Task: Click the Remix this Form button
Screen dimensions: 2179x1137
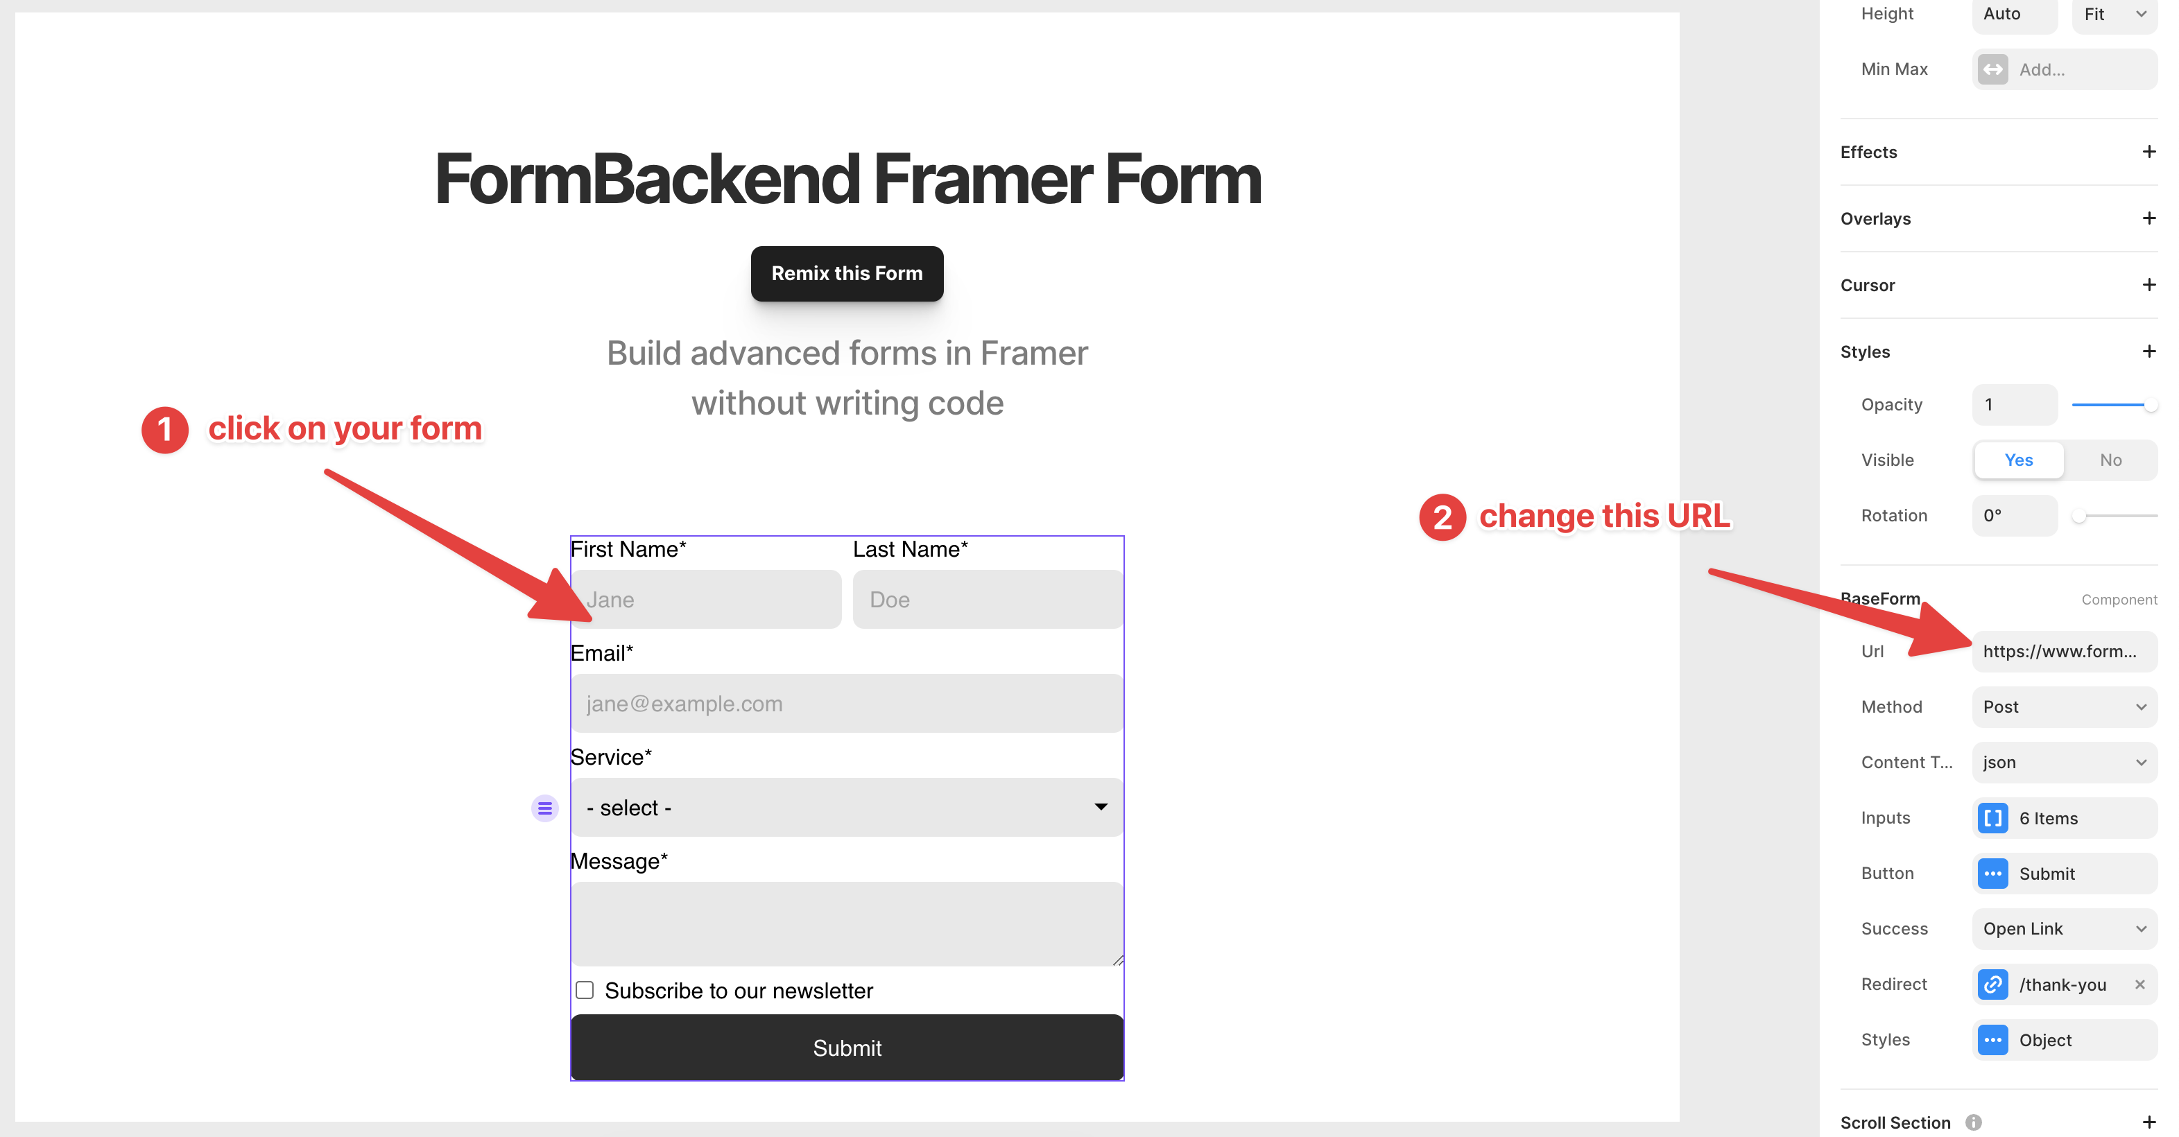Action: 847,272
